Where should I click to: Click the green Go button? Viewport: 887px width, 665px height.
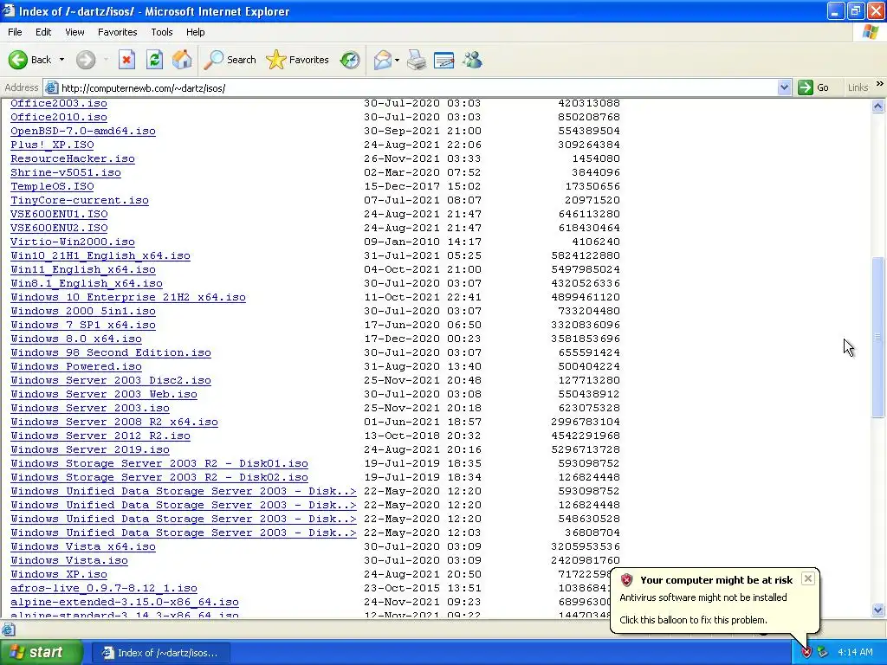coord(813,87)
